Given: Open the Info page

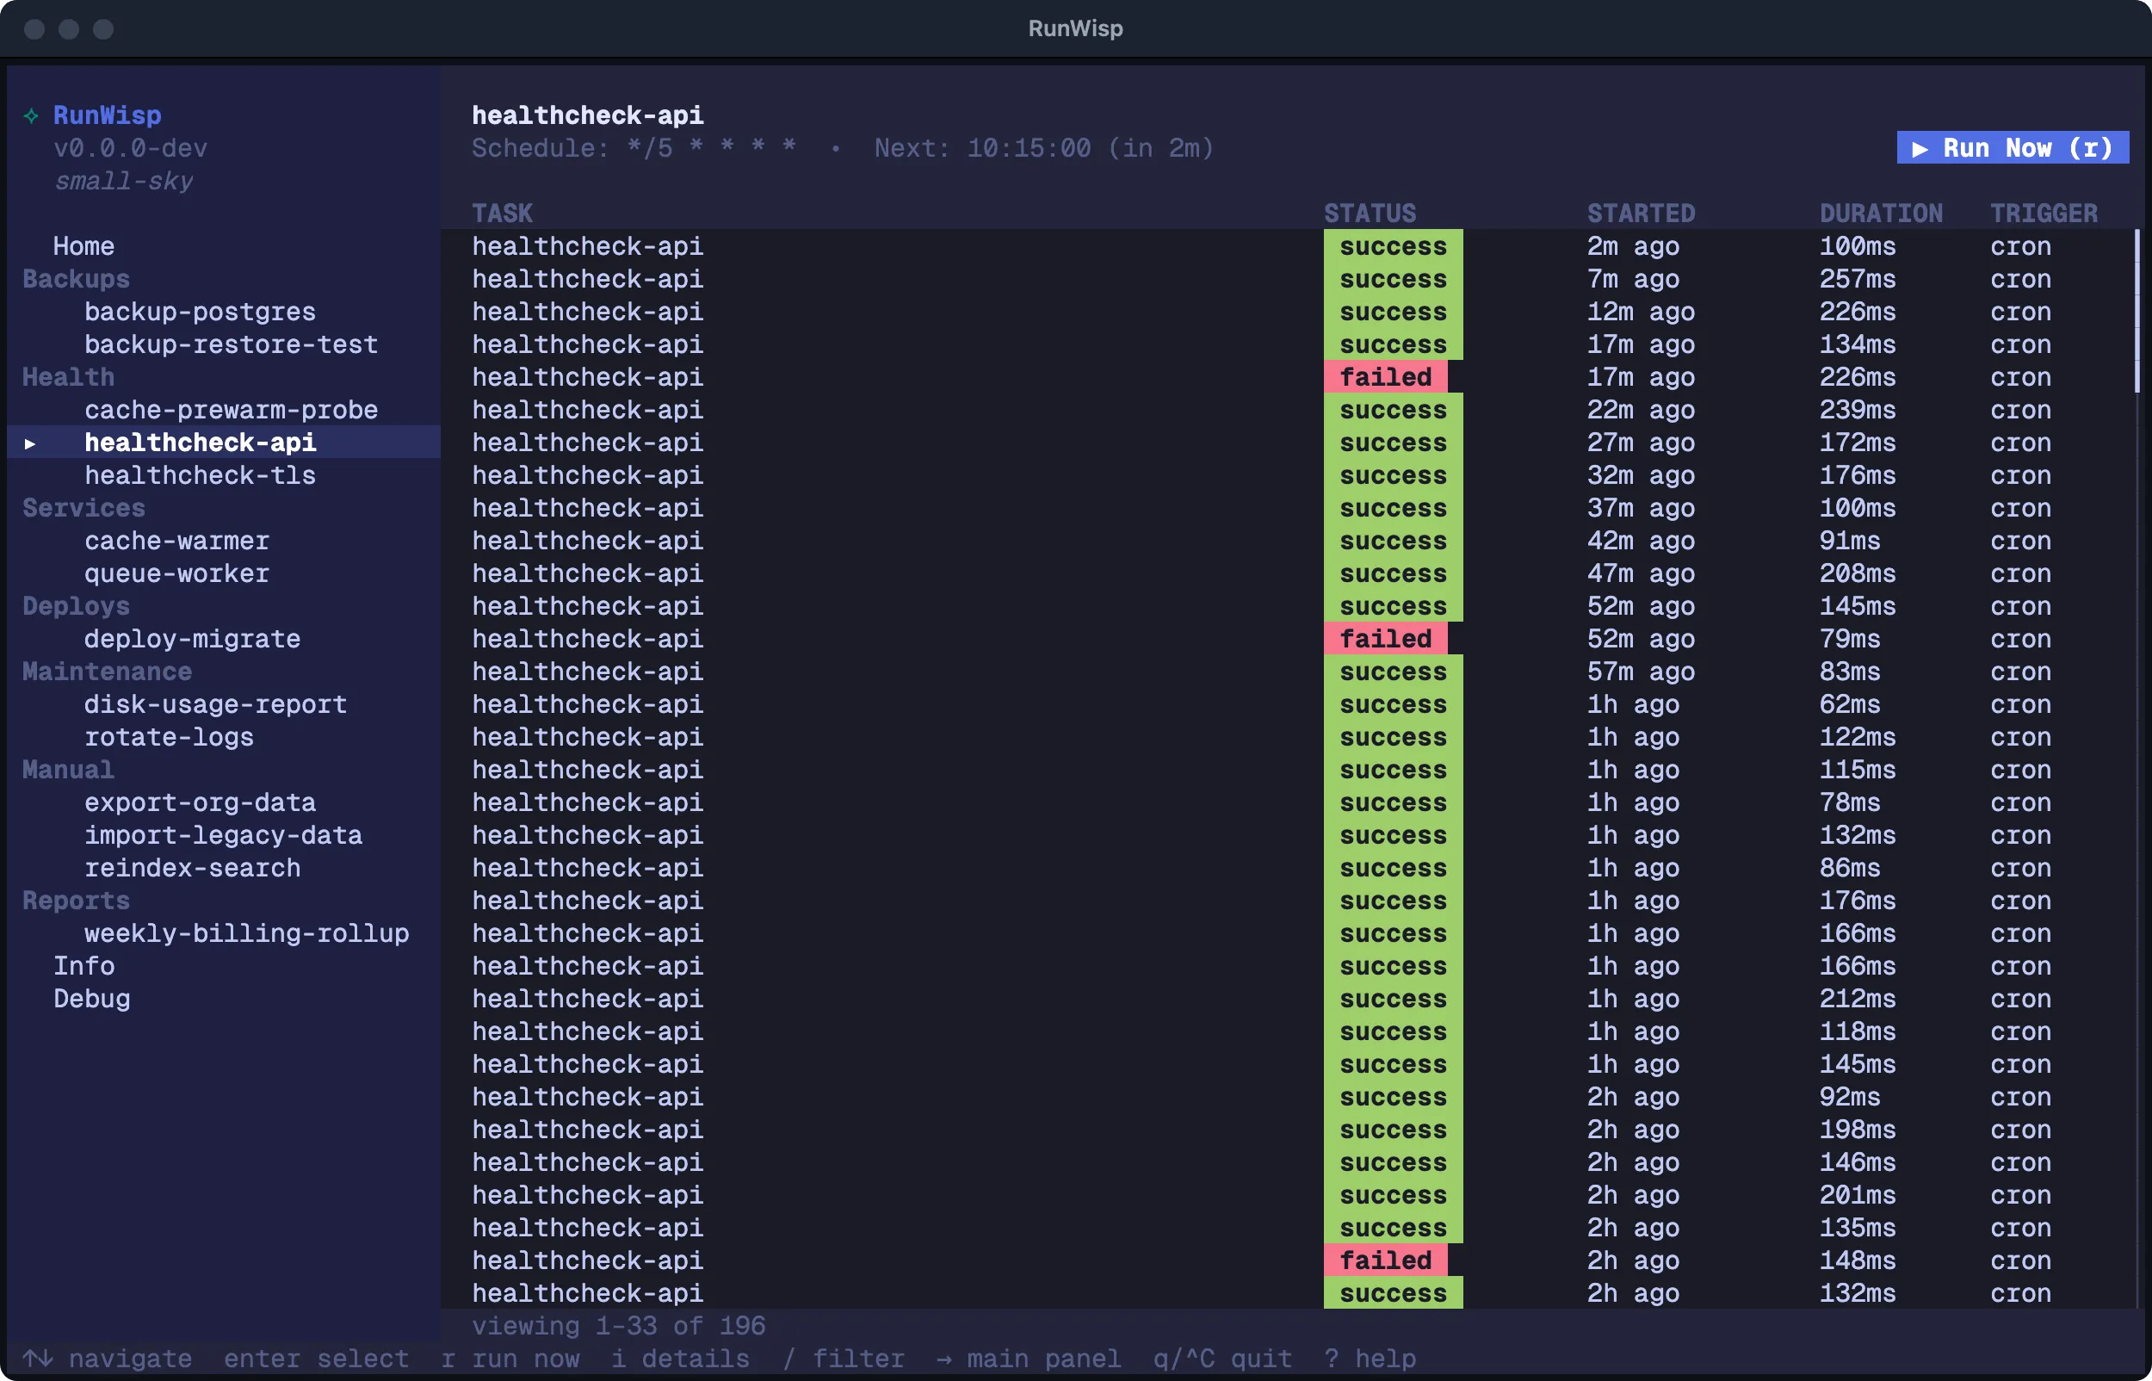Looking at the screenshot, I should (83, 966).
